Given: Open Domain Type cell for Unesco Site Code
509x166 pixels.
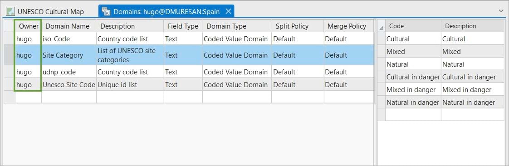Looking at the screenshot, I should pos(237,84).
